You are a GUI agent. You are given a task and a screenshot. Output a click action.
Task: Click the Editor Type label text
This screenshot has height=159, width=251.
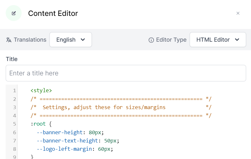[x=171, y=40]
